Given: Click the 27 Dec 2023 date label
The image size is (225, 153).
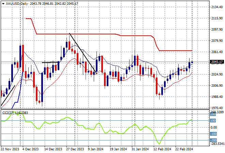Looking at the screenshot, I should (x=75, y=149).
